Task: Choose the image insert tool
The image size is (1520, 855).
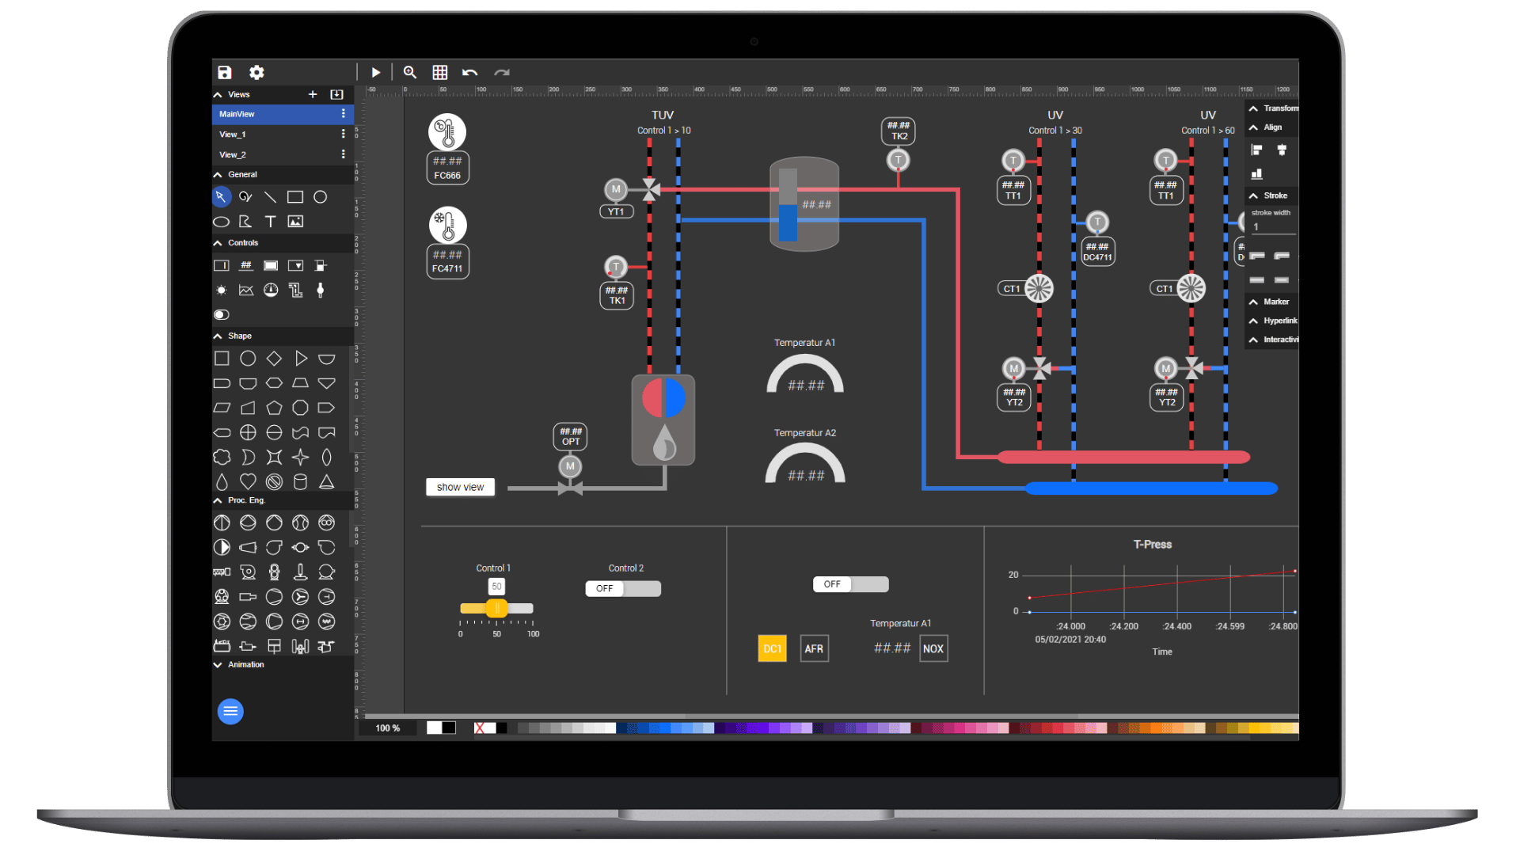Action: pyautogui.click(x=295, y=222)
